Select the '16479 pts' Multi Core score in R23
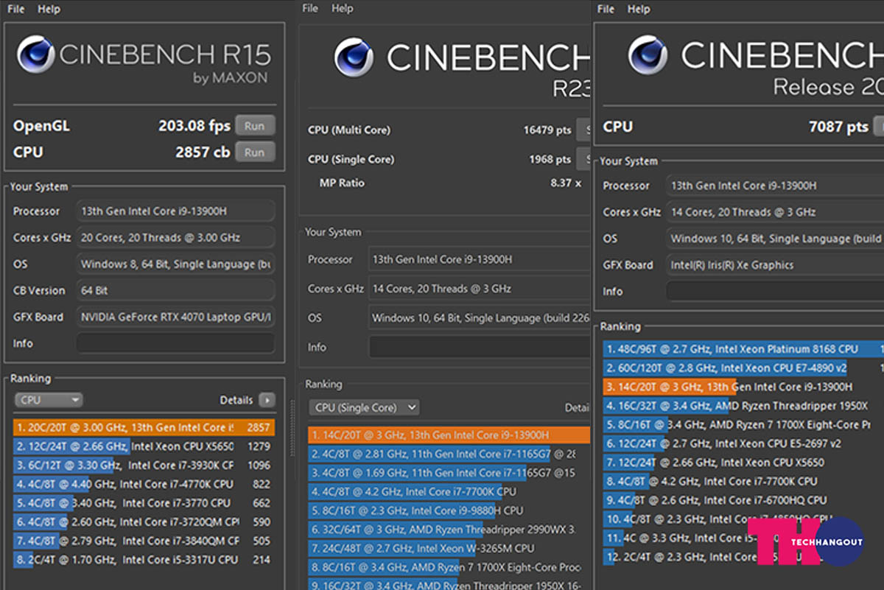The width and height of the screenshot is (884, 590). [x=547, y=130]
